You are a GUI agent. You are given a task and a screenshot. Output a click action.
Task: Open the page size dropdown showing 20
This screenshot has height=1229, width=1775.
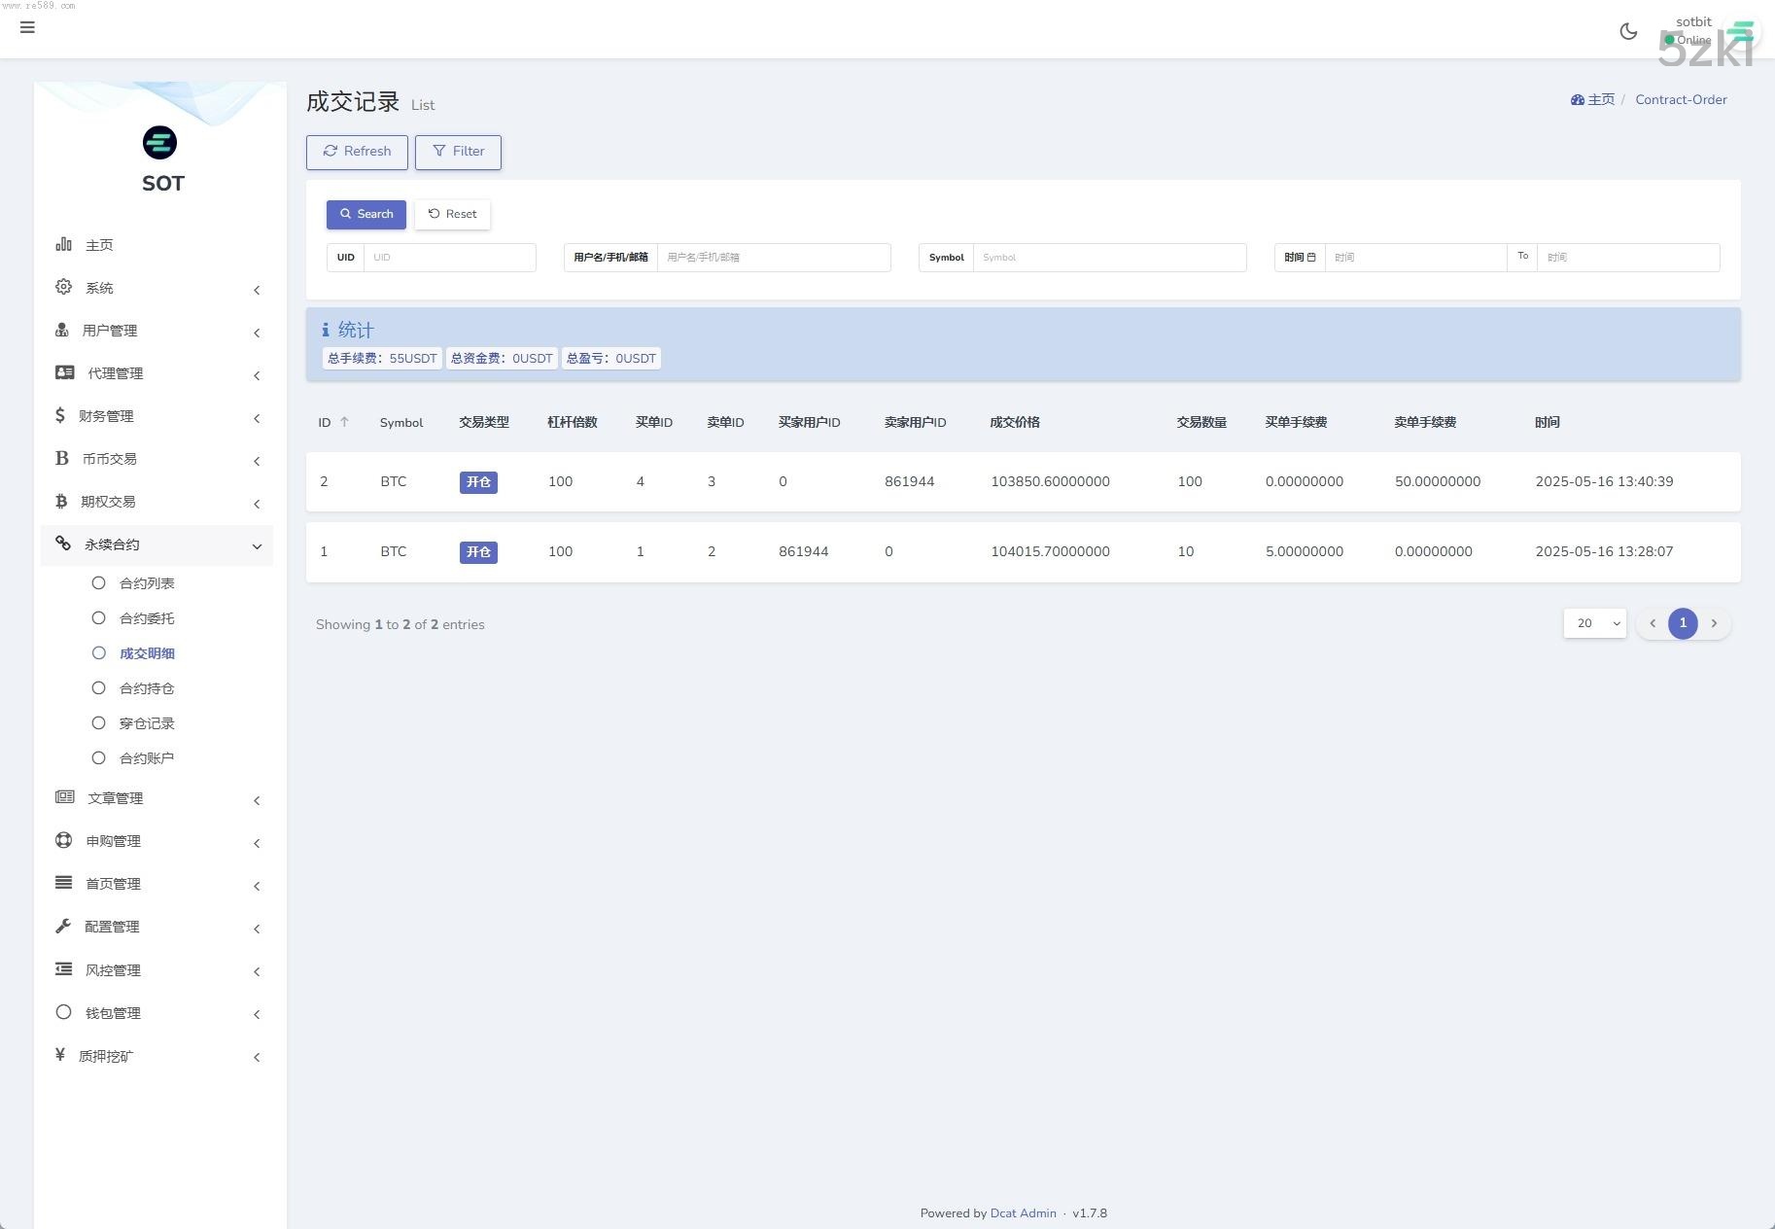pyautogui.click(x=1594, y=623)
